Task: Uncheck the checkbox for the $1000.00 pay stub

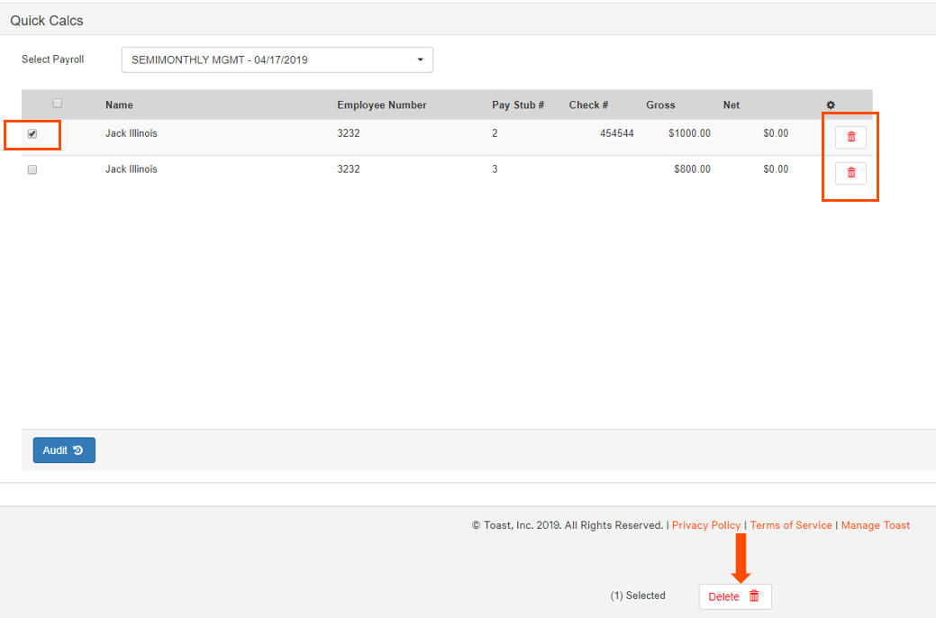Action: point(32,134)
